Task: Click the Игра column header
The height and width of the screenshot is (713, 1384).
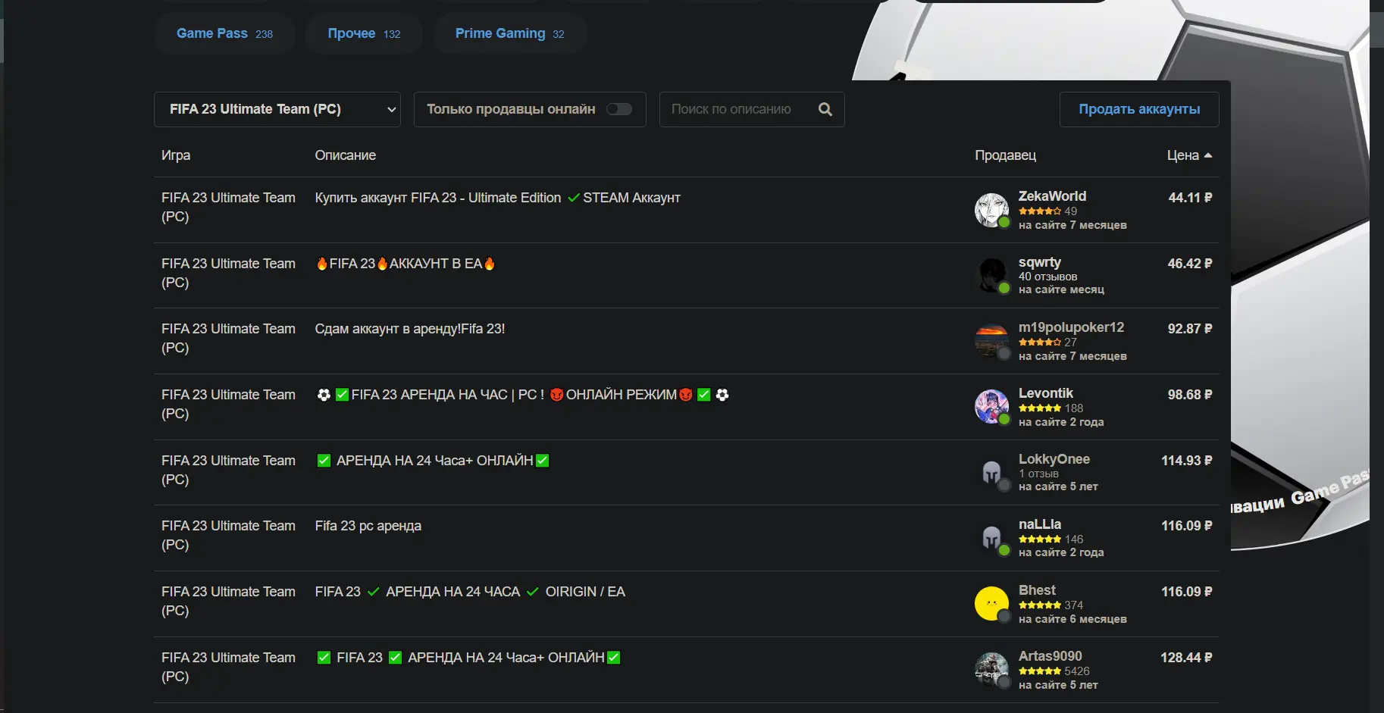Action: (x=176, y=155)
